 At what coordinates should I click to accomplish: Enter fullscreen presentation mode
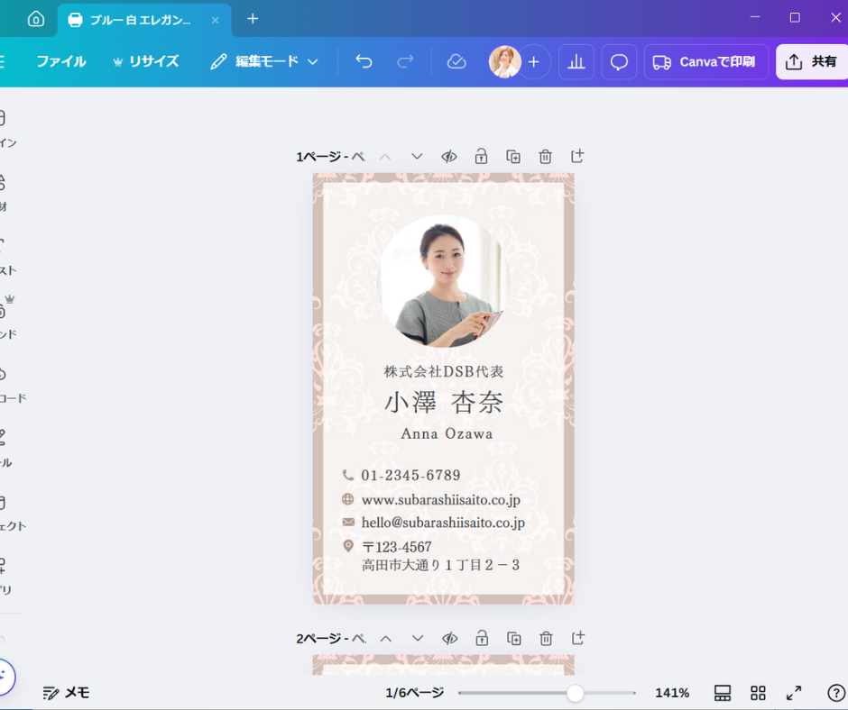click(794, 693)
